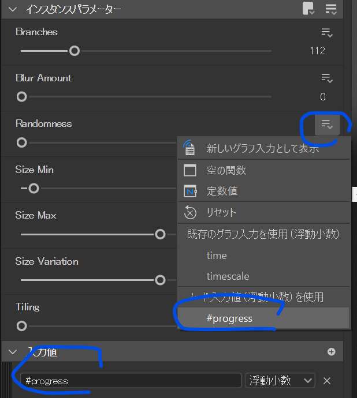
Task: Open the 浮動小数 type dropdown
Action: [x=280, y=380]
